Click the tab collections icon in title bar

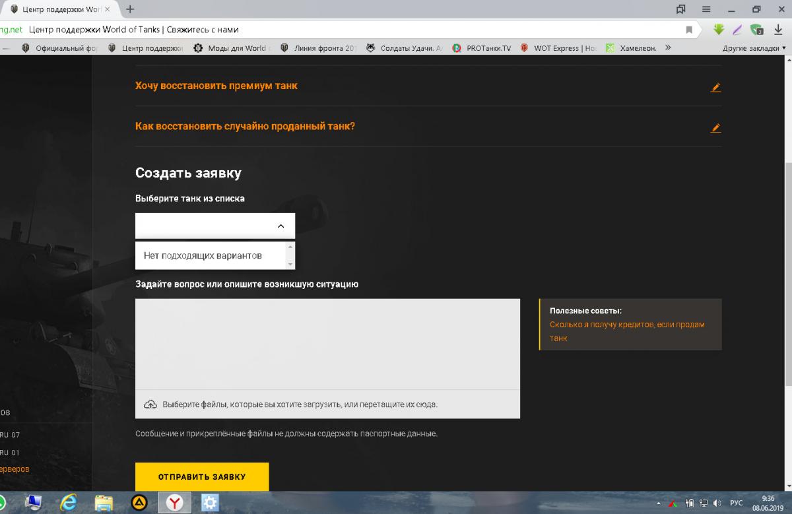click(x=680, y=9)
